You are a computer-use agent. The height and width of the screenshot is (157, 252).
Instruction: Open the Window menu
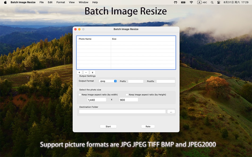point(83,2)
